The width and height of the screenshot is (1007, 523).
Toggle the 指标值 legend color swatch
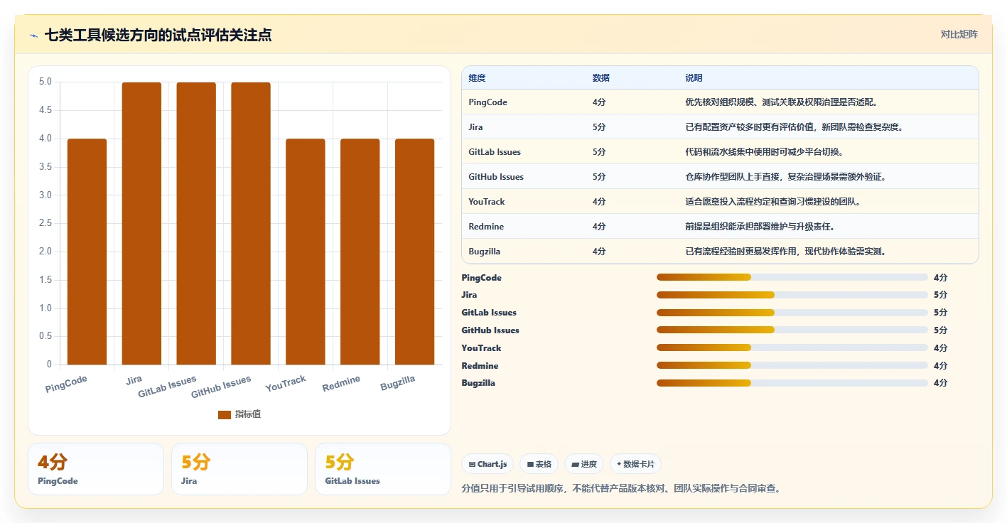[x=225, y=414]
